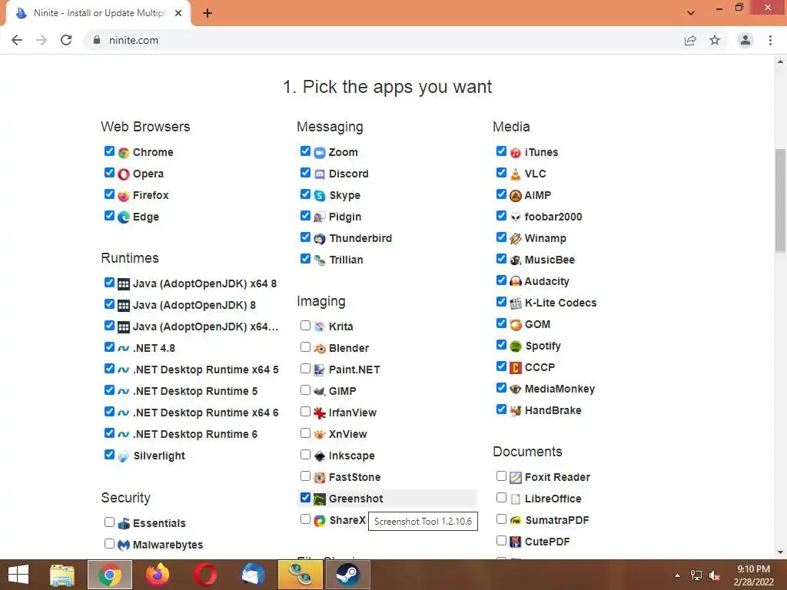Image resolution: width=787 pixels, height=590 pixels.
Task: Click the Inkscape icon under Imaging
Action: click(320, 456)
